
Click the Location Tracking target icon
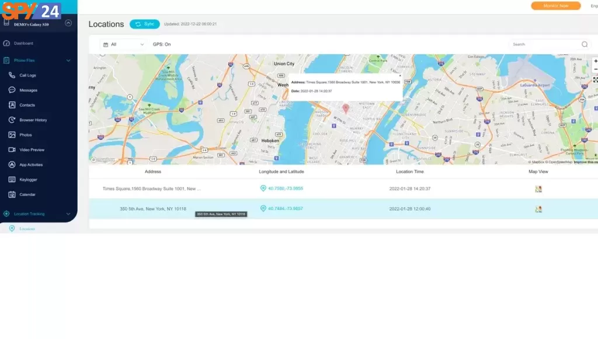point(6,214)
